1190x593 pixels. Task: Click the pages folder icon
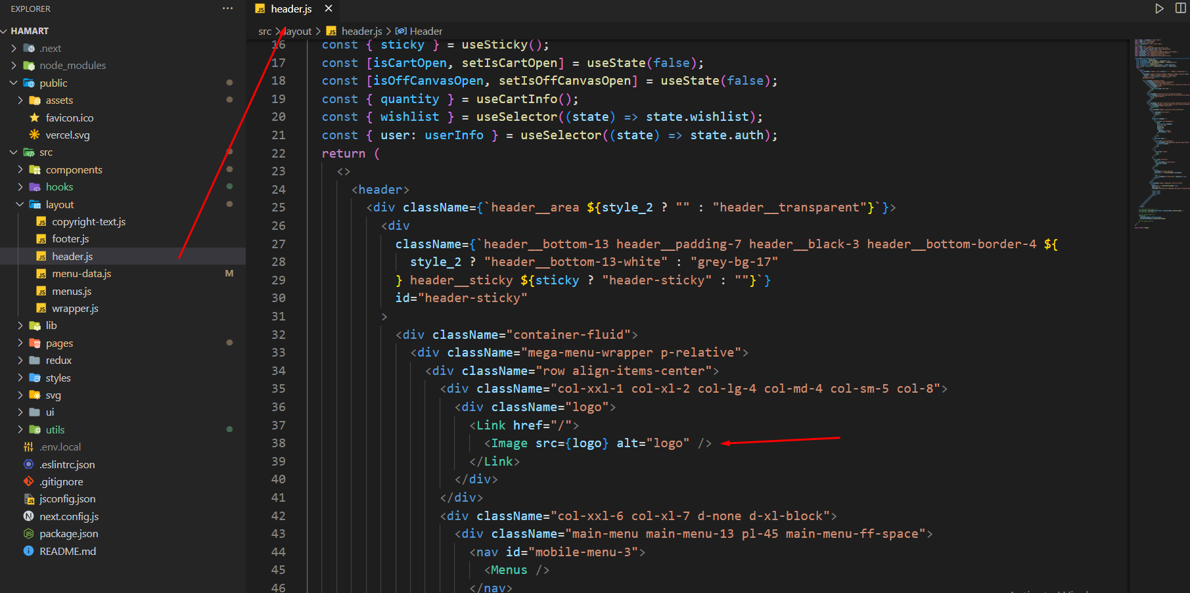click(35, 343)
